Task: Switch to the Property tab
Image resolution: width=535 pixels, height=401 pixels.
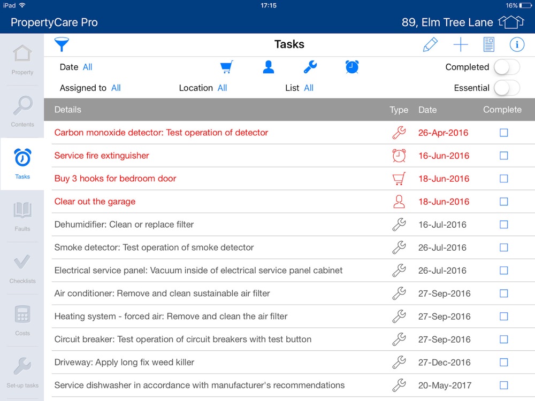Action: coord(22,60)
